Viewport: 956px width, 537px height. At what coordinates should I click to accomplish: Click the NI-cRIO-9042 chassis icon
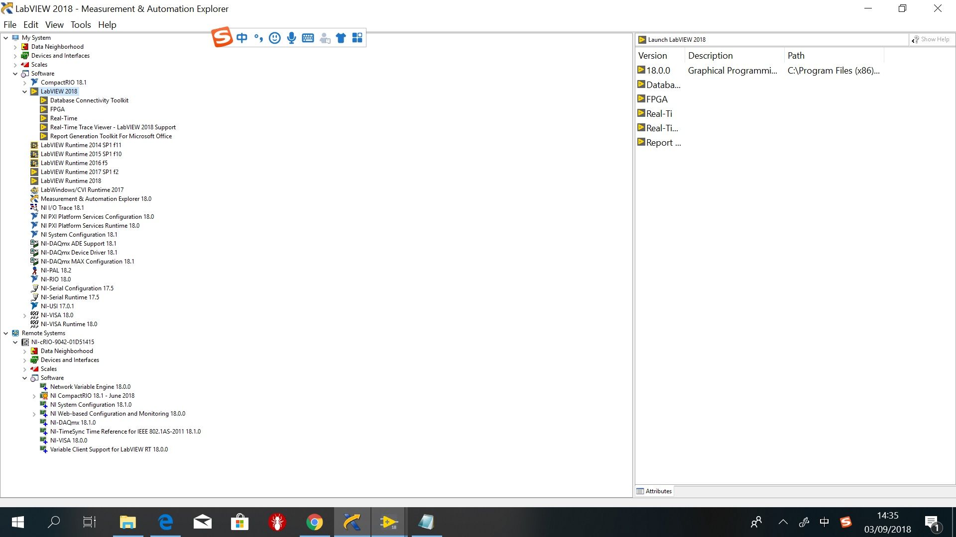tap(25, 342)
